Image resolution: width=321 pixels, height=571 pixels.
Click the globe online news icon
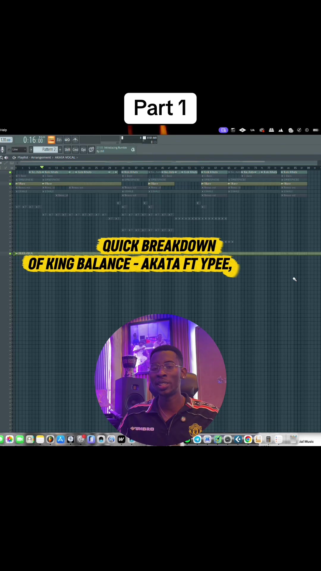[x=133, y=150]
